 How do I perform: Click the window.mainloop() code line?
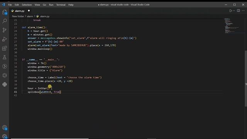click(x=40, y=49)
